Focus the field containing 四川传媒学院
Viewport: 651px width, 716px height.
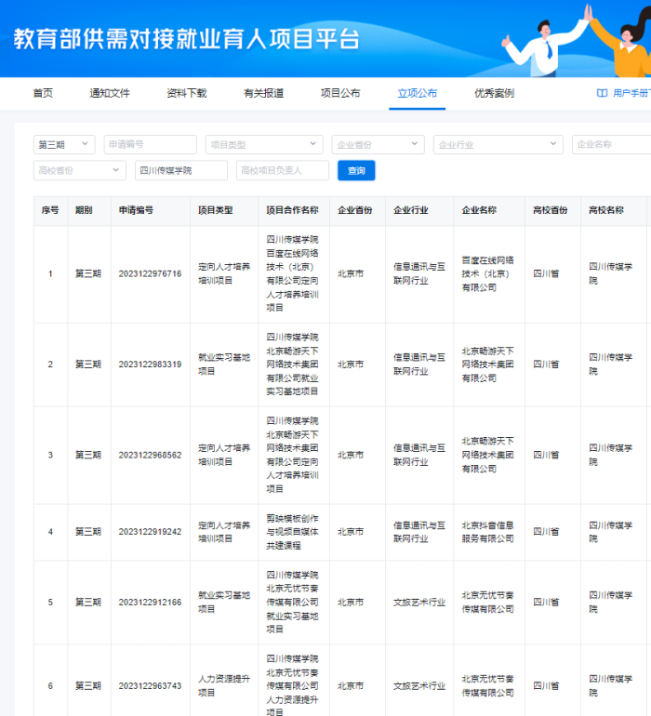[180, 170]
